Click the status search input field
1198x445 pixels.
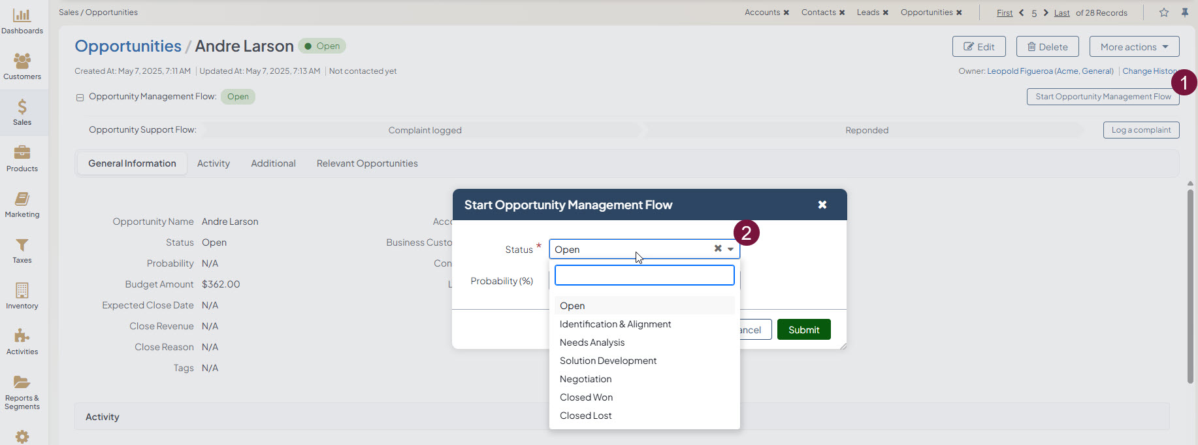644,275
